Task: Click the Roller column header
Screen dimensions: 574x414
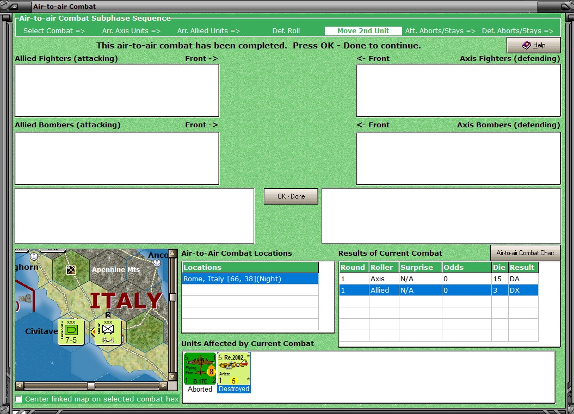Action: point(384,267)
